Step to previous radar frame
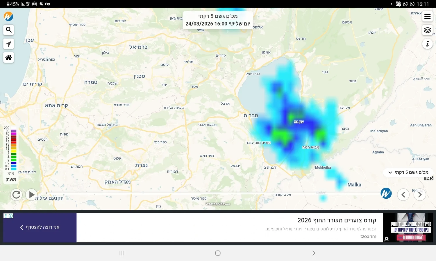436x261 pixels. click(403, 195)
